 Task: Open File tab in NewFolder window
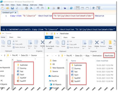[x=49, y=37]
